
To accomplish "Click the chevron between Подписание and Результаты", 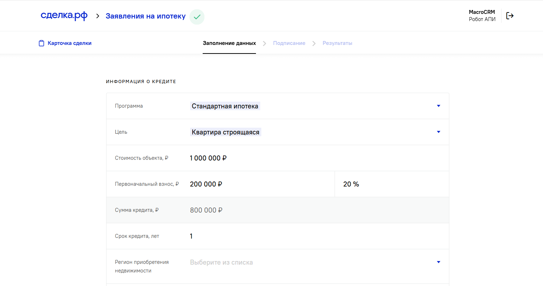I will click(314, 43).
